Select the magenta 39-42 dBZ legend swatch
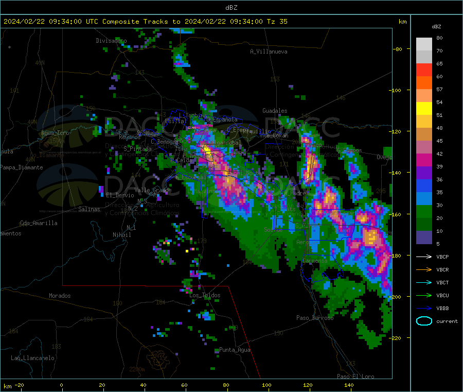The image size is (463, 392). pyautogui.click(x=424, y=160)
